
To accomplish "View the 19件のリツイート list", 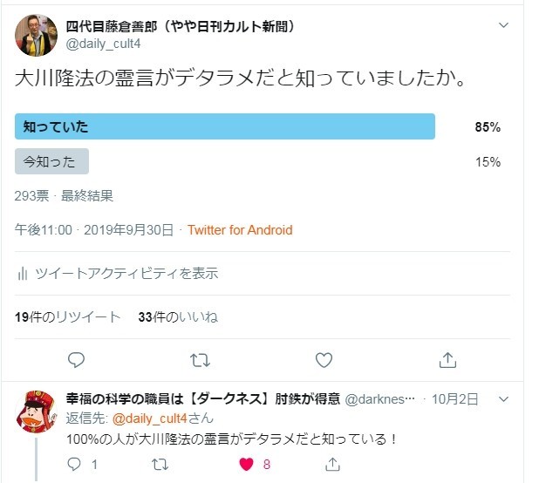I will pos(68,317).
